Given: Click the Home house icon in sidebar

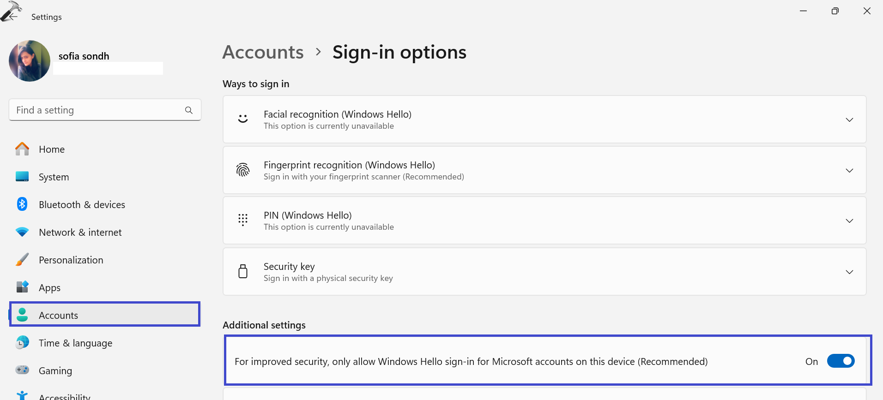Looking at the screenshot, I should point(22,149).
